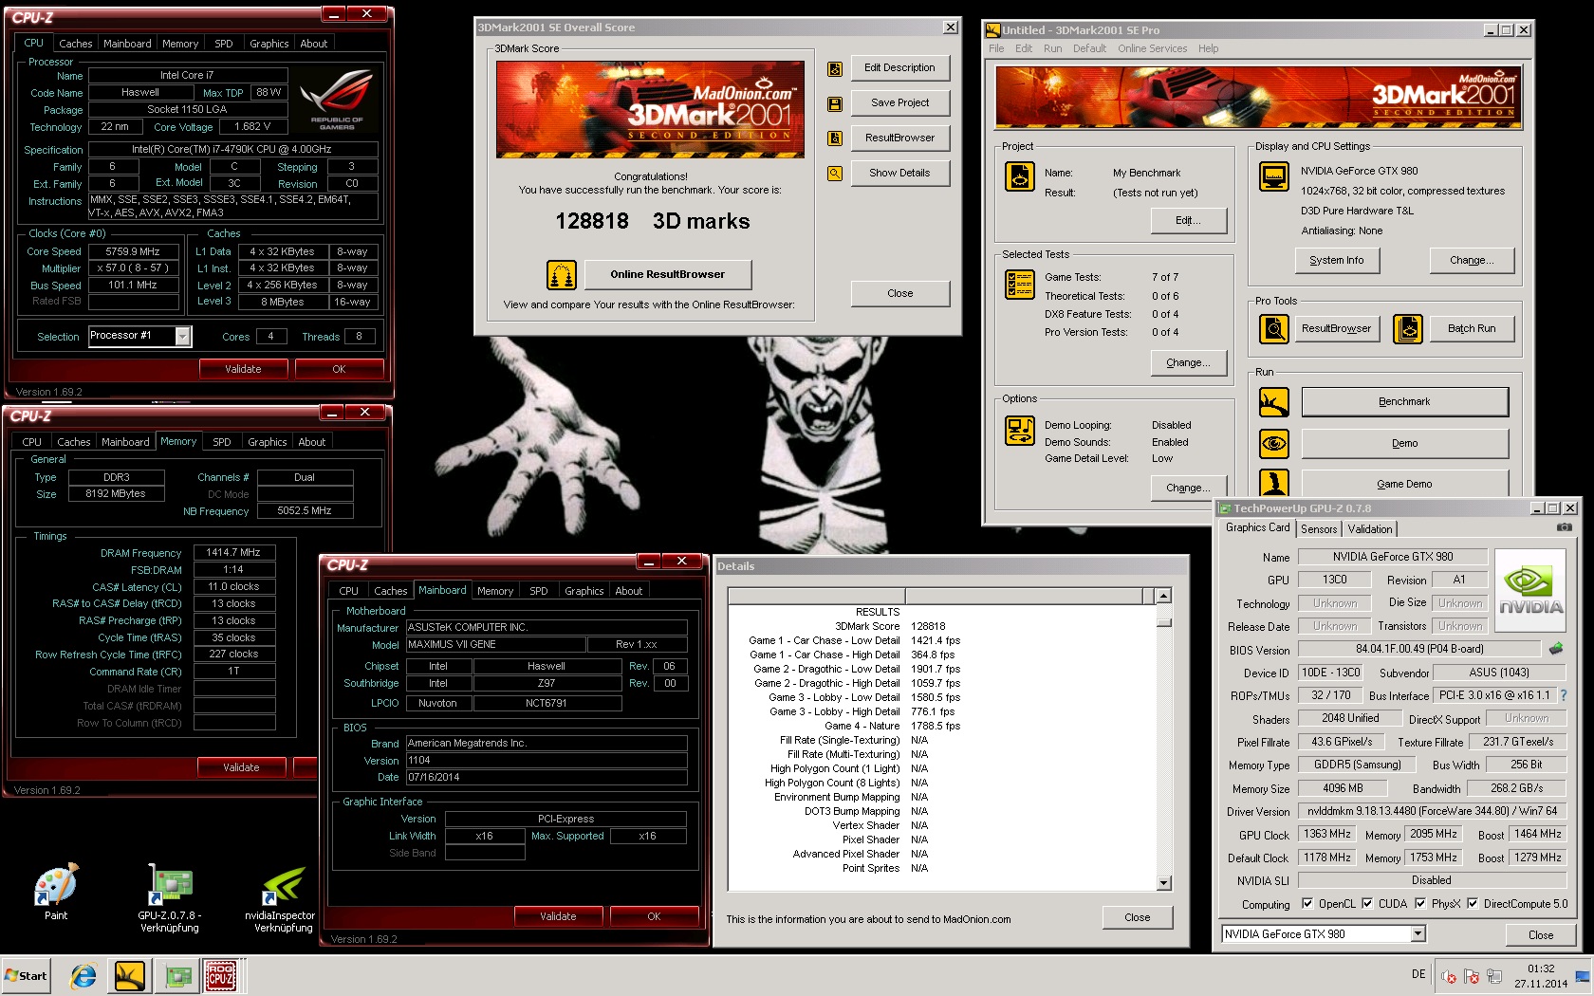Click Details list scroll down arrow
The image size is (1594, 996).
(1164, 883)
